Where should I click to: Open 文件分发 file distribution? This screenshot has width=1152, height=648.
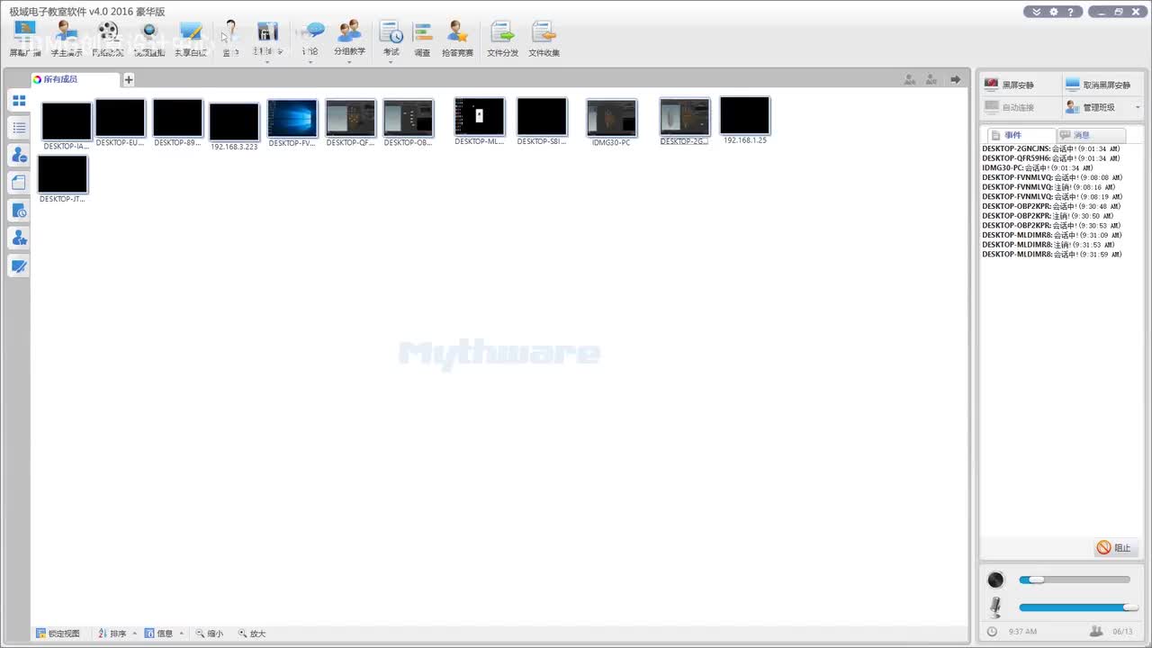503,40
